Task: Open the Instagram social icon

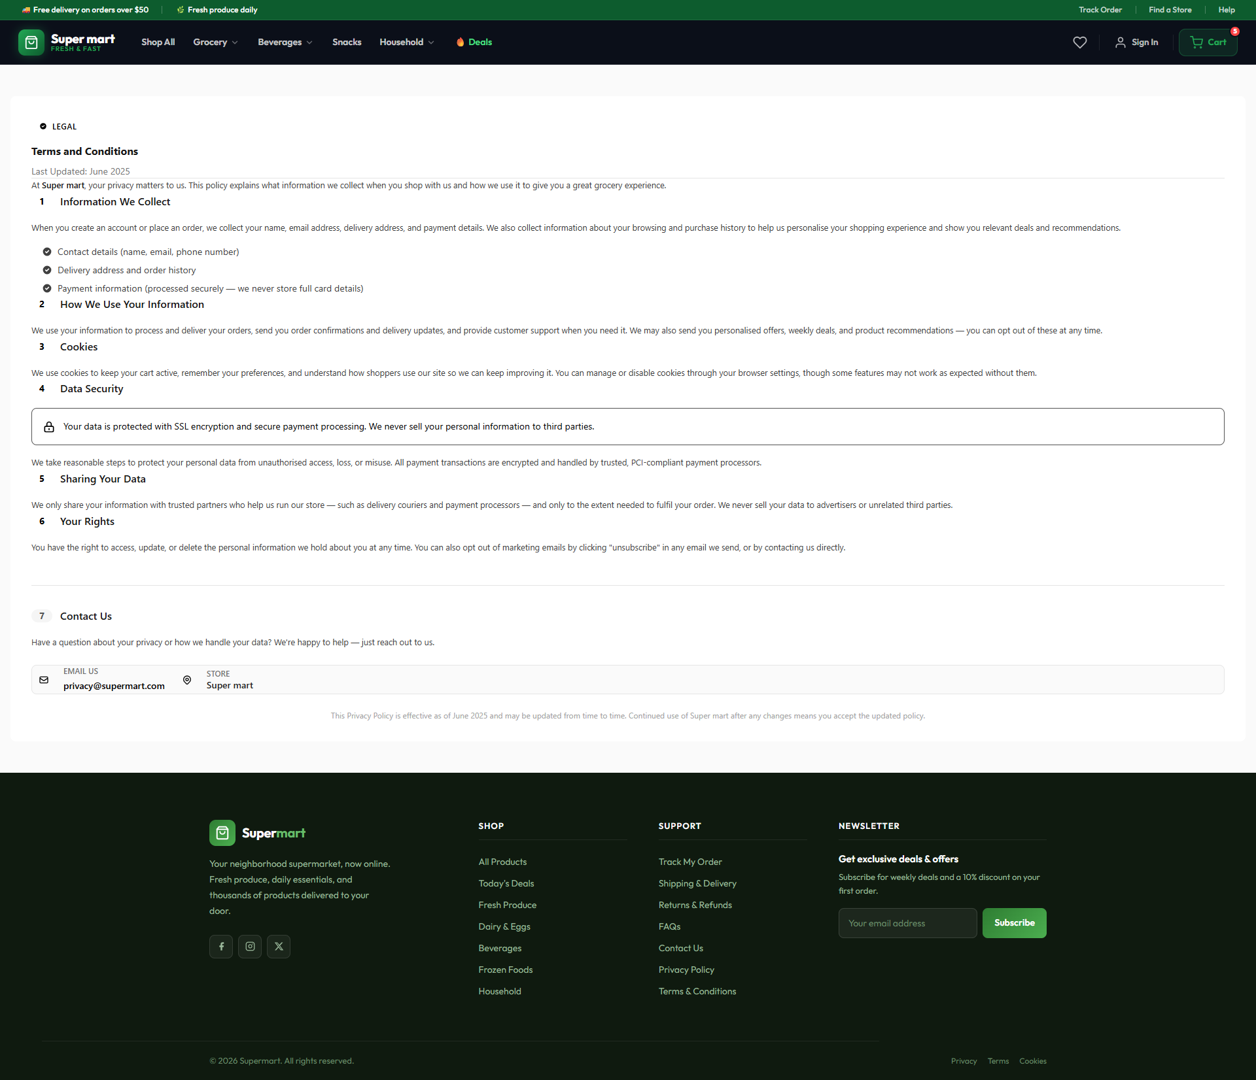Action: pos(250,947)
